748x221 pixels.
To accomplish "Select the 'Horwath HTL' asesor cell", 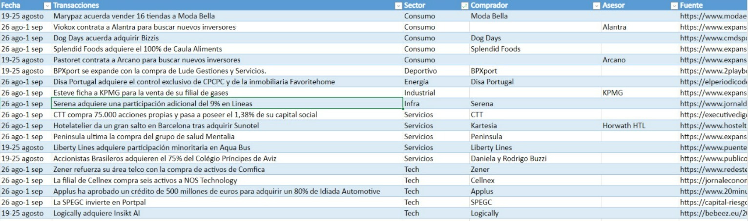I will (640, 126).
